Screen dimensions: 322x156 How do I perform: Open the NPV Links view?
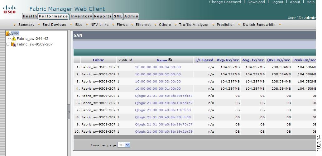pos(100,25)
